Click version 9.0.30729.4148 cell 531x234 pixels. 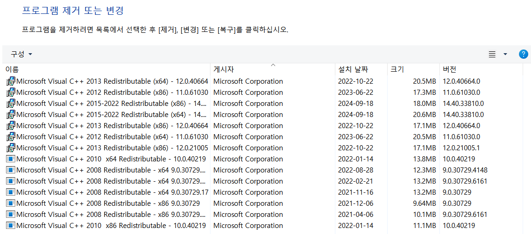click(465, 170)
